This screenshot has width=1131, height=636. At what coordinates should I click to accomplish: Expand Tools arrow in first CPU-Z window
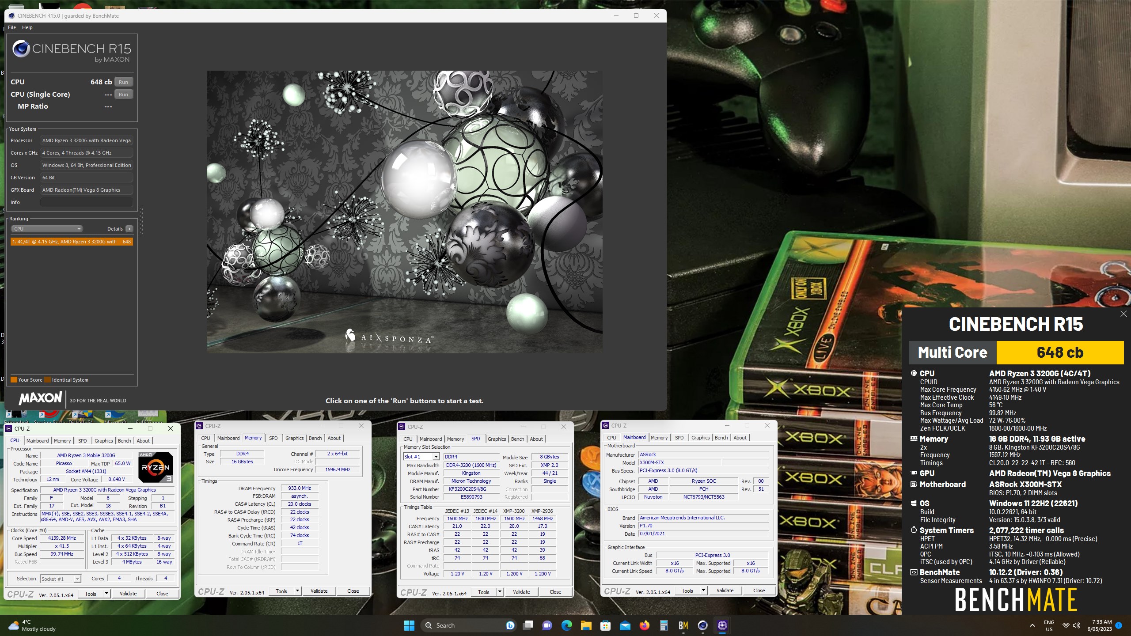(x=106, y=594)
